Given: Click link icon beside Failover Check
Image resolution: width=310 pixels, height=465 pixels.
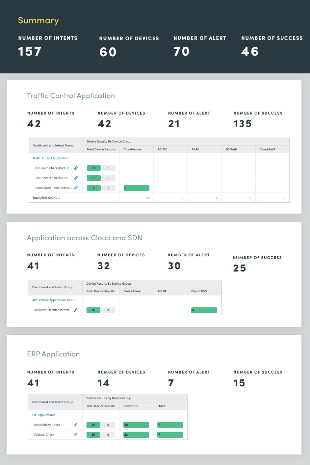Looking at the screenshot, I should click(75, 435).
